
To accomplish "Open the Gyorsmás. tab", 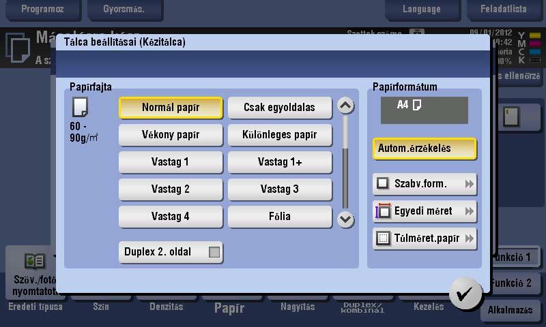I will click(x=124, y=10).
